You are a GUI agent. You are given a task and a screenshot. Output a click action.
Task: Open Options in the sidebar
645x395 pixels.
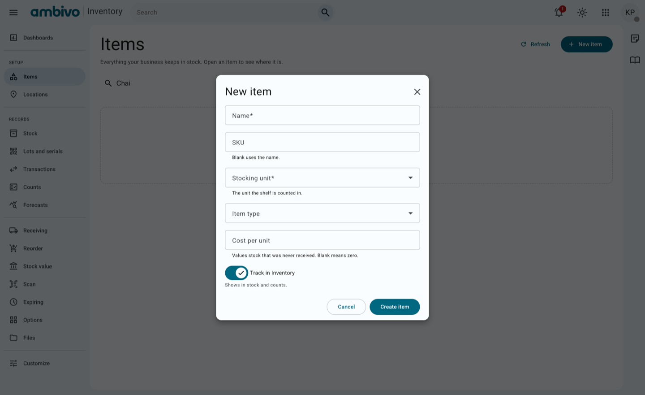click(x=44, y=320)
